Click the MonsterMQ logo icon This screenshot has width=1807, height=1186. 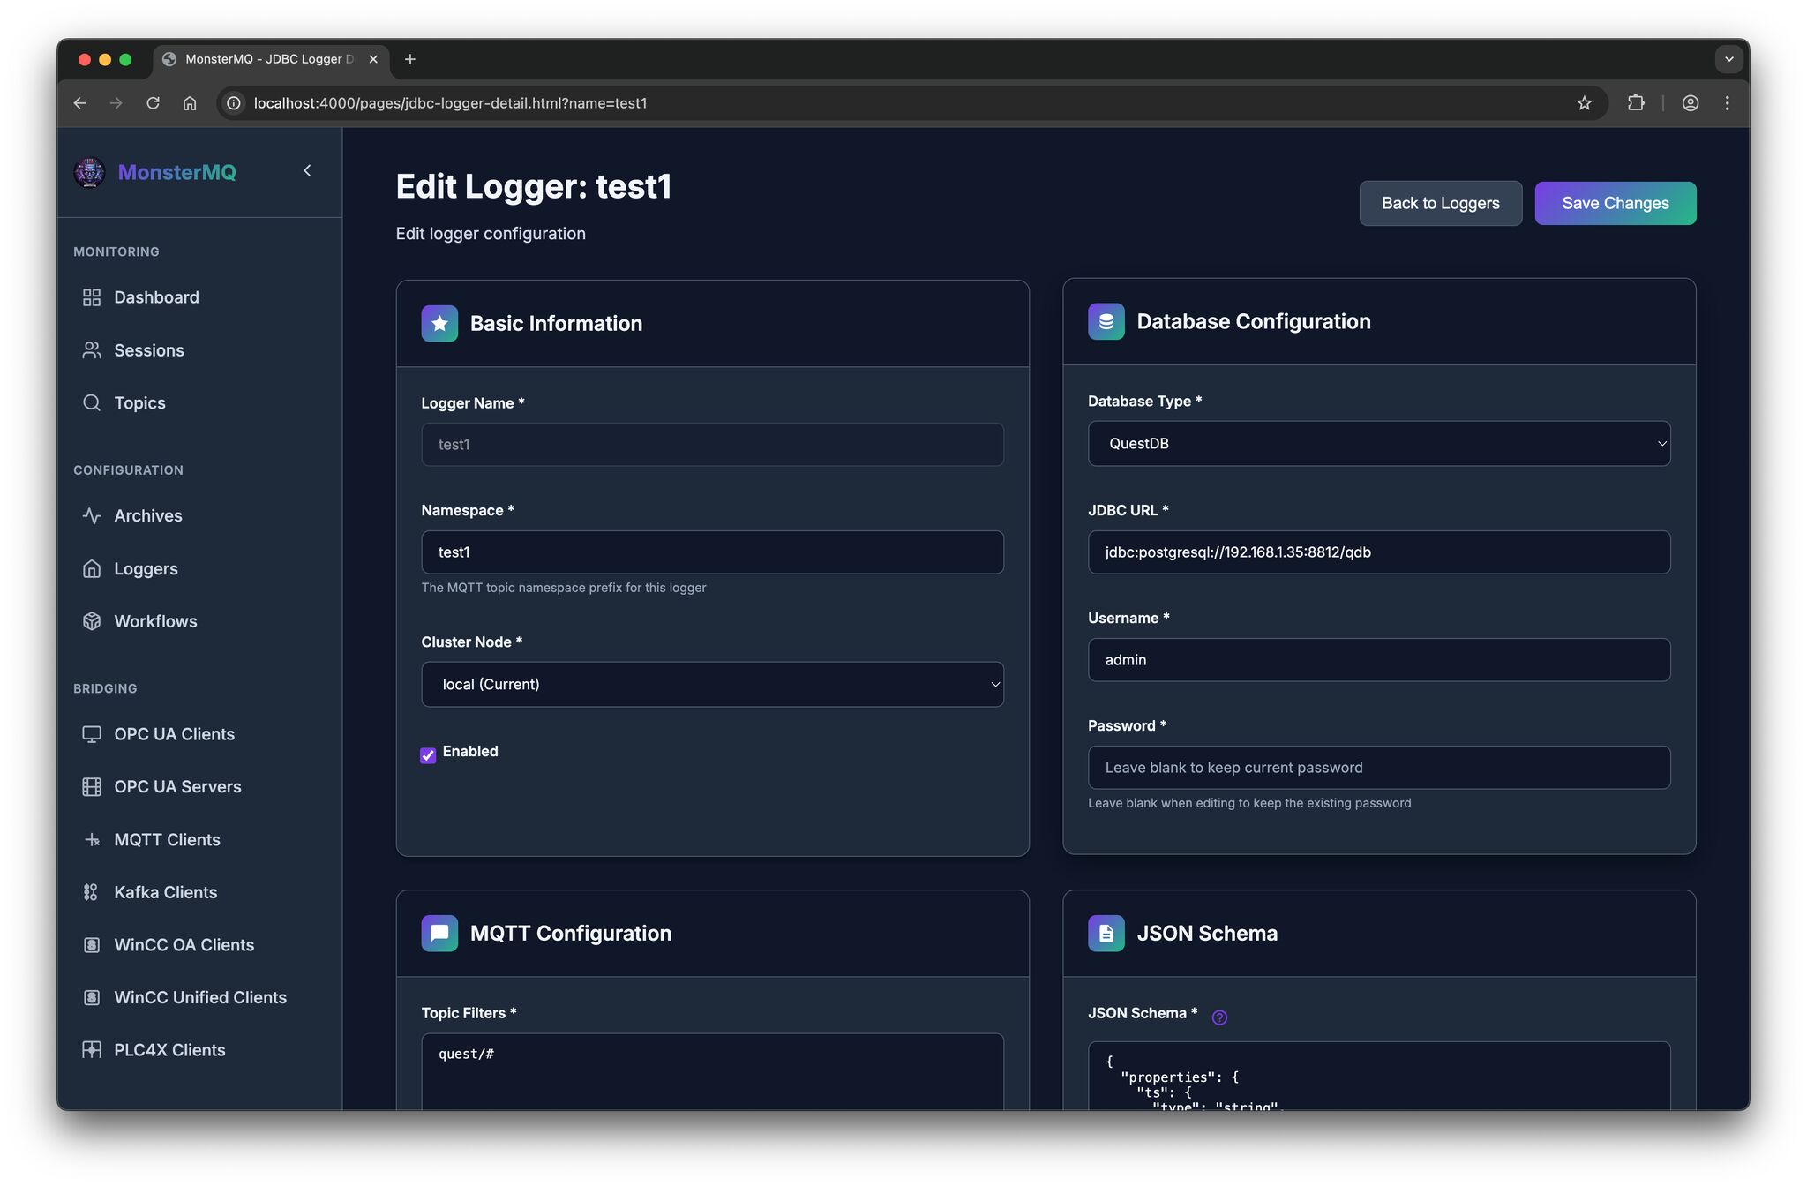(x=89, y=172)
